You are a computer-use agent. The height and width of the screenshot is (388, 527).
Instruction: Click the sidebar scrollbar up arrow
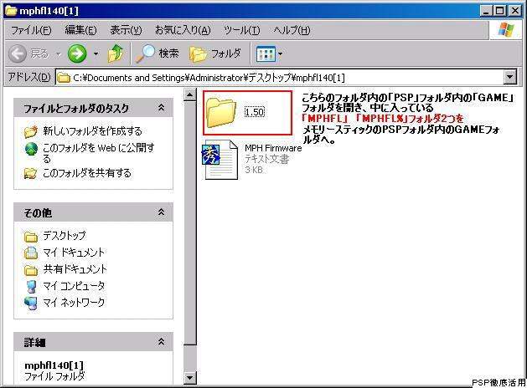point(190,94)
